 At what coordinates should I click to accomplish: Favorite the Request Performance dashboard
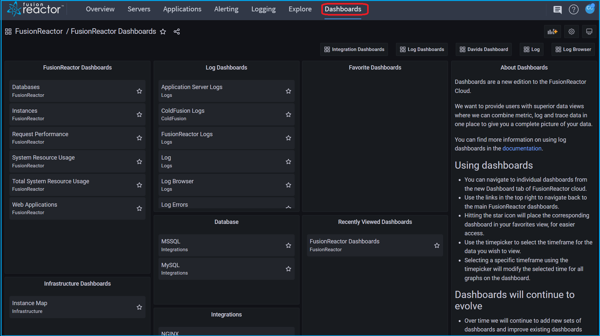139,138
